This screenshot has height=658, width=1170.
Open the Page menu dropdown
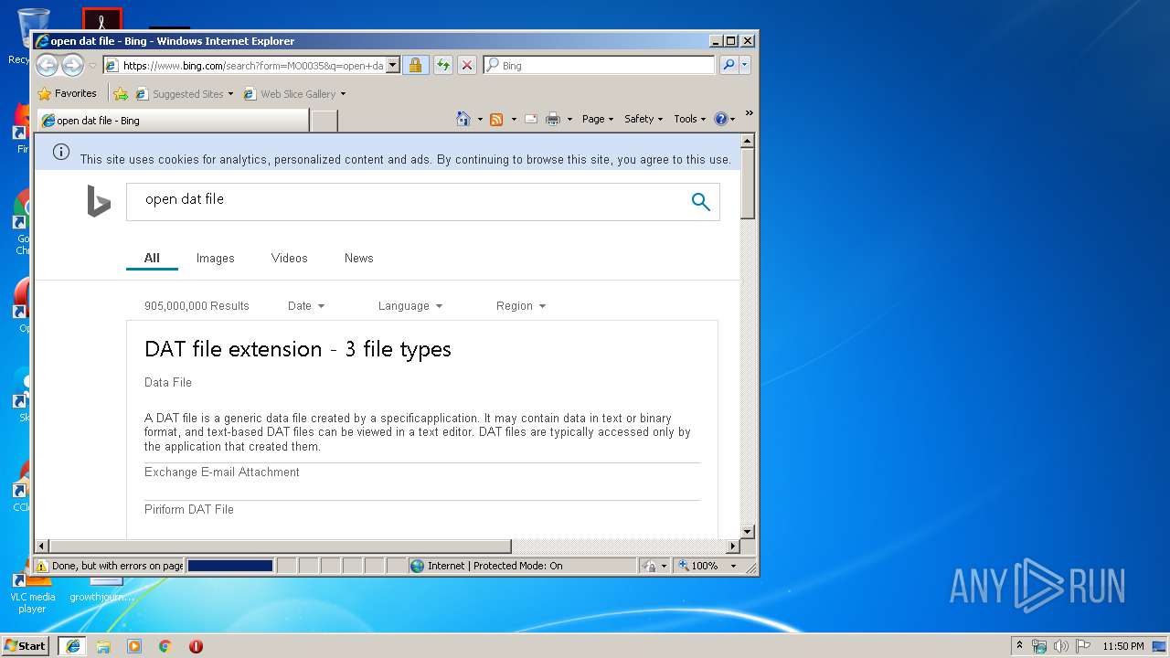click(x=598, y=119)
